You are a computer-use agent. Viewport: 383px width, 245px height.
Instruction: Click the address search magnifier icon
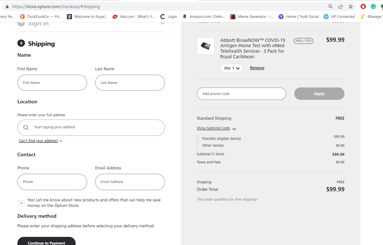[x=26, y=128]
